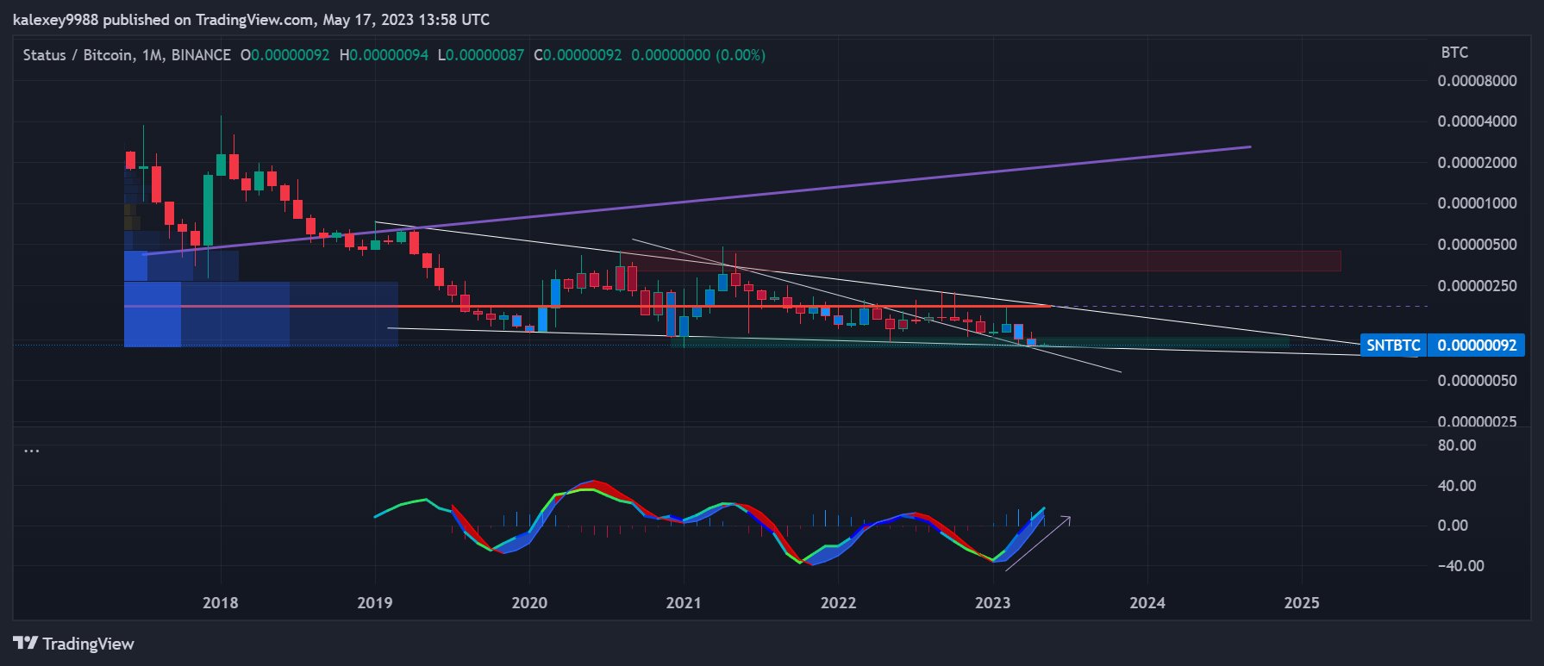Screen dimensions: 1544x666
Task: Click the 0.00 oscillator axis value
Action: (x=1453, y=526)
